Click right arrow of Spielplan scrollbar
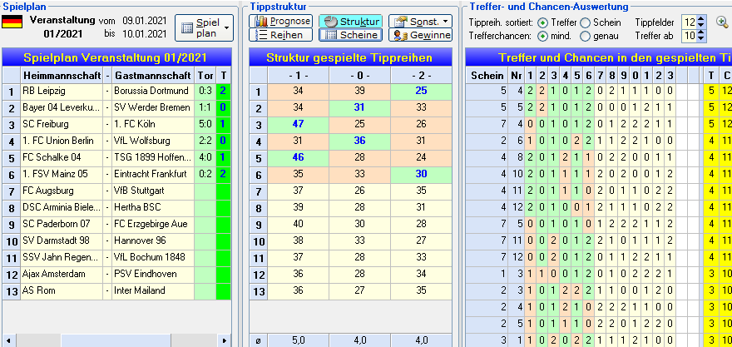 pos(225,340)
